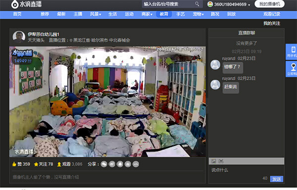Expand the 商家 category dropdown
Viewport: 297px width, 190px height.
[x=147, y=14]
